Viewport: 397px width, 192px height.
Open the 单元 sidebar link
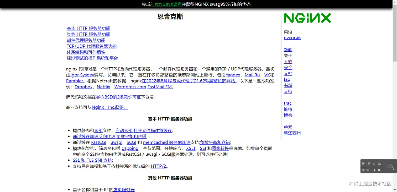pos(288,127)
